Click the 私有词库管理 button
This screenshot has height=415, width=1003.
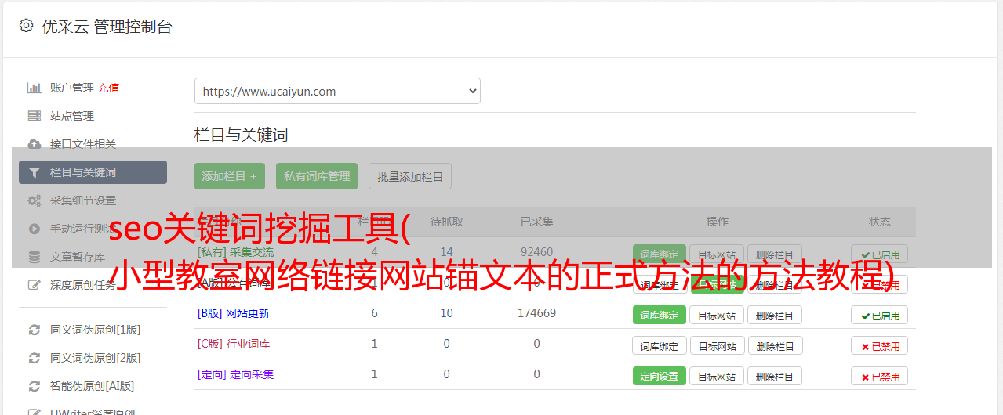point(317,176)
